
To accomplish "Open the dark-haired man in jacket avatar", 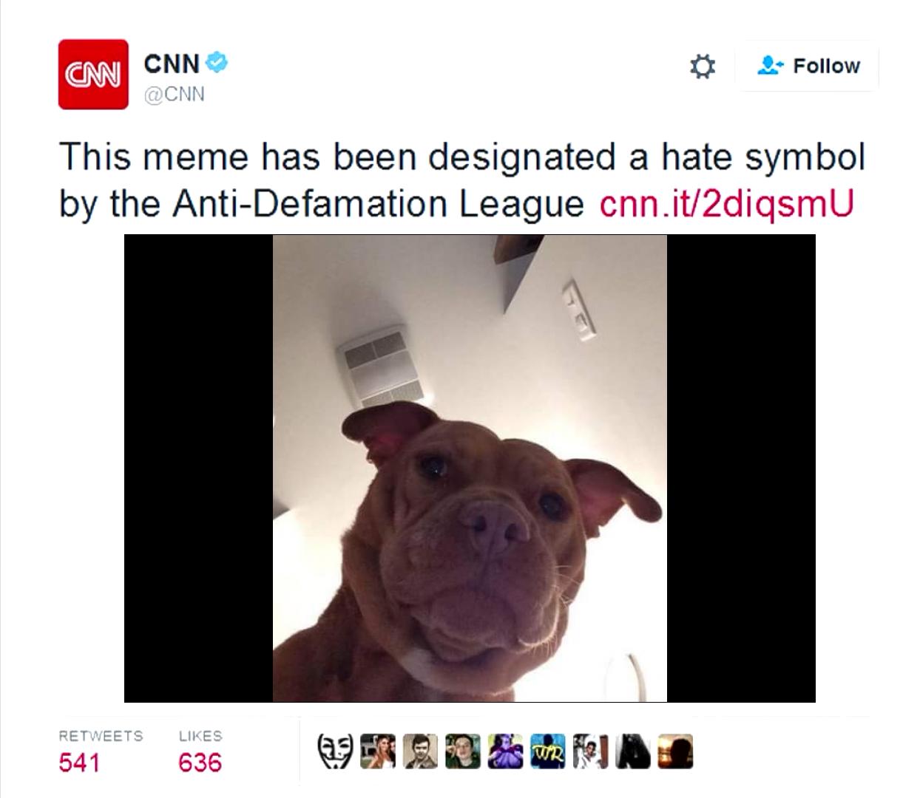I will pyautogui.click(x=421, y=751).
